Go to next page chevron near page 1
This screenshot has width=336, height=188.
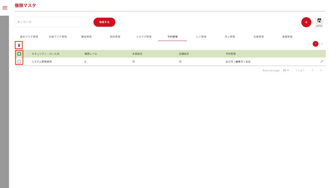[x=322, y=44]
